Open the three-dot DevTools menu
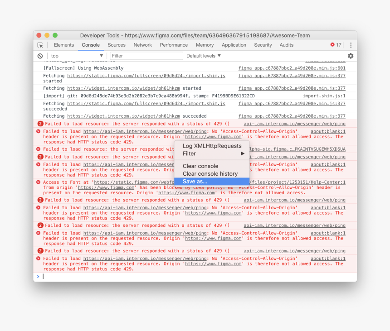 (x=351, y=45)
